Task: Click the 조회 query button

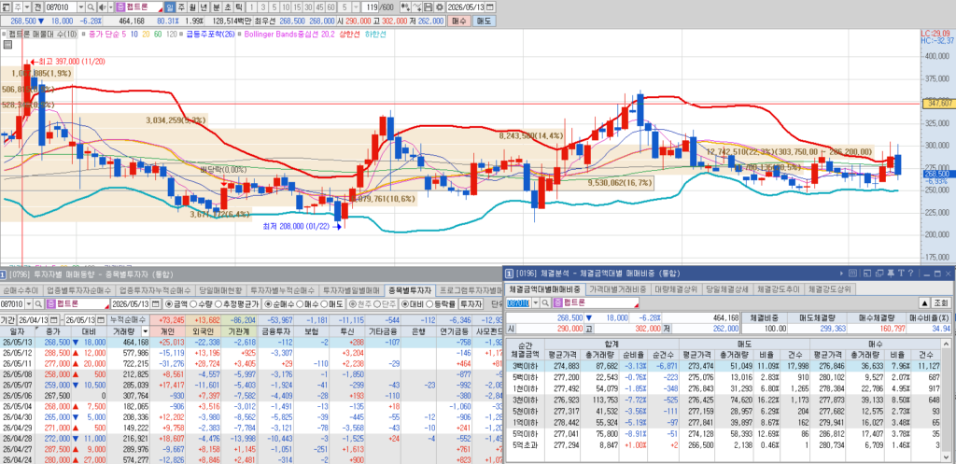Action: coord(941,303)
